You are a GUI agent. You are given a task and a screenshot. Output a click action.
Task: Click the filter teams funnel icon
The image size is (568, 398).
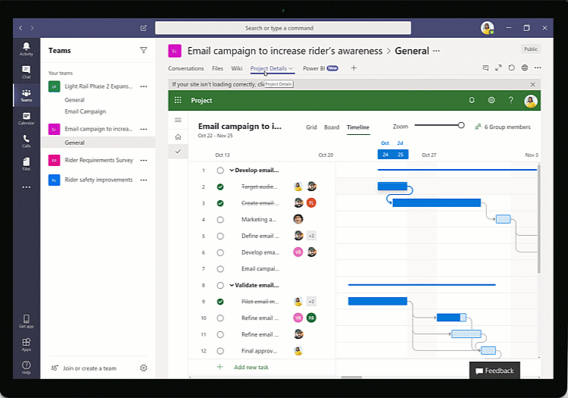tap(144, 50)
